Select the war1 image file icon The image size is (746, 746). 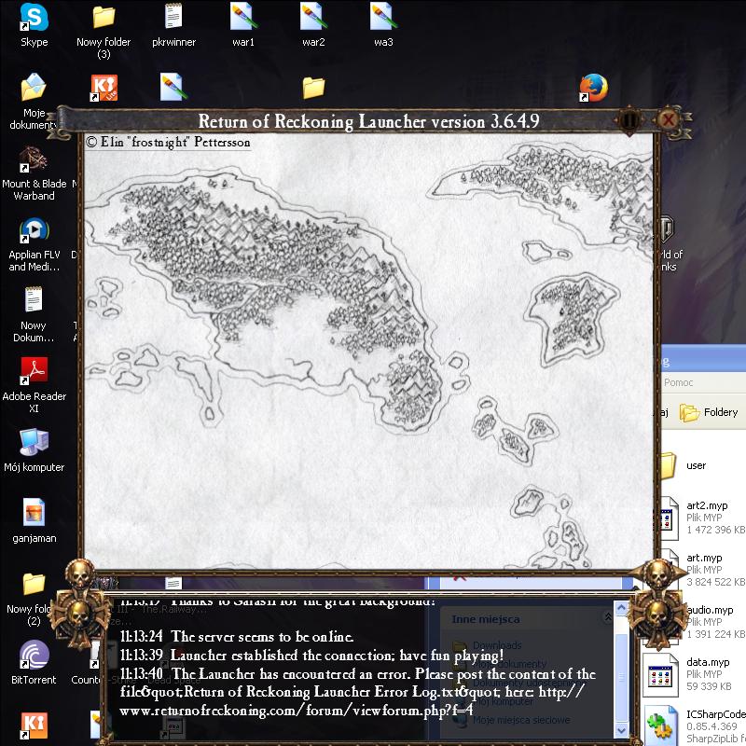(243, 25)
